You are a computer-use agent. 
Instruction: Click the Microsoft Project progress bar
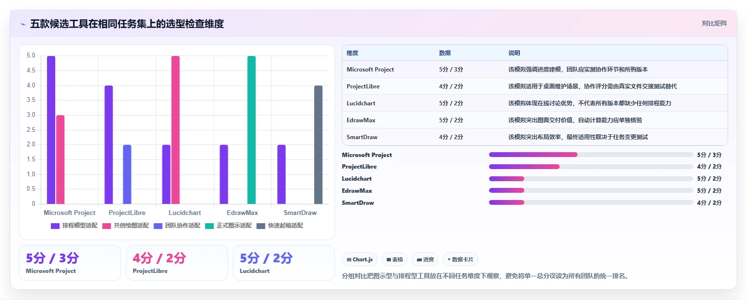coord(591,155)
